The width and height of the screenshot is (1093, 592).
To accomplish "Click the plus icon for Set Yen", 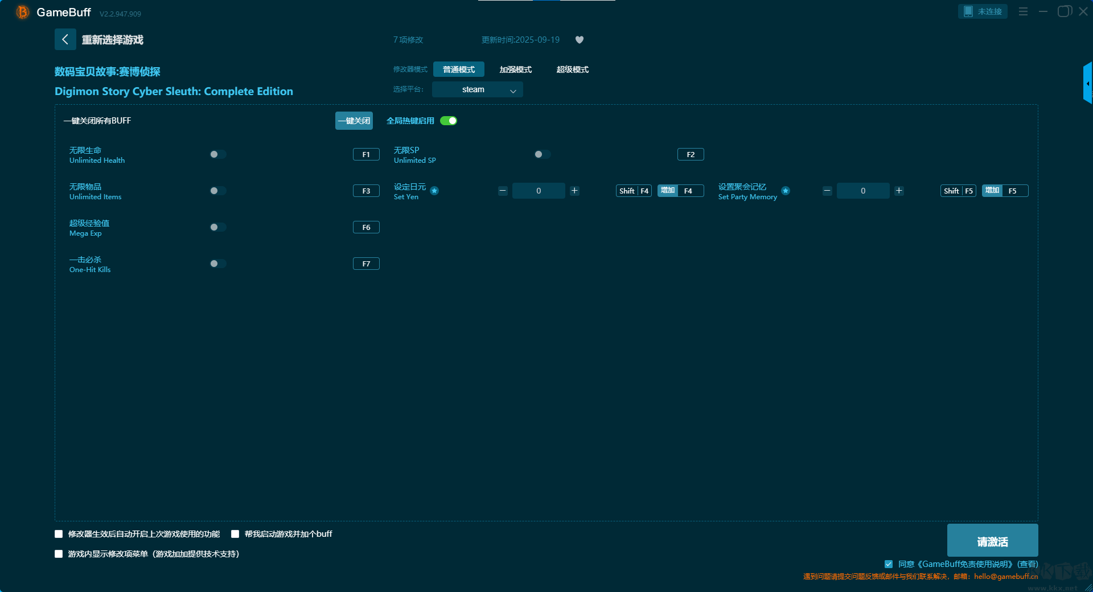I will (x=574, y=191).
